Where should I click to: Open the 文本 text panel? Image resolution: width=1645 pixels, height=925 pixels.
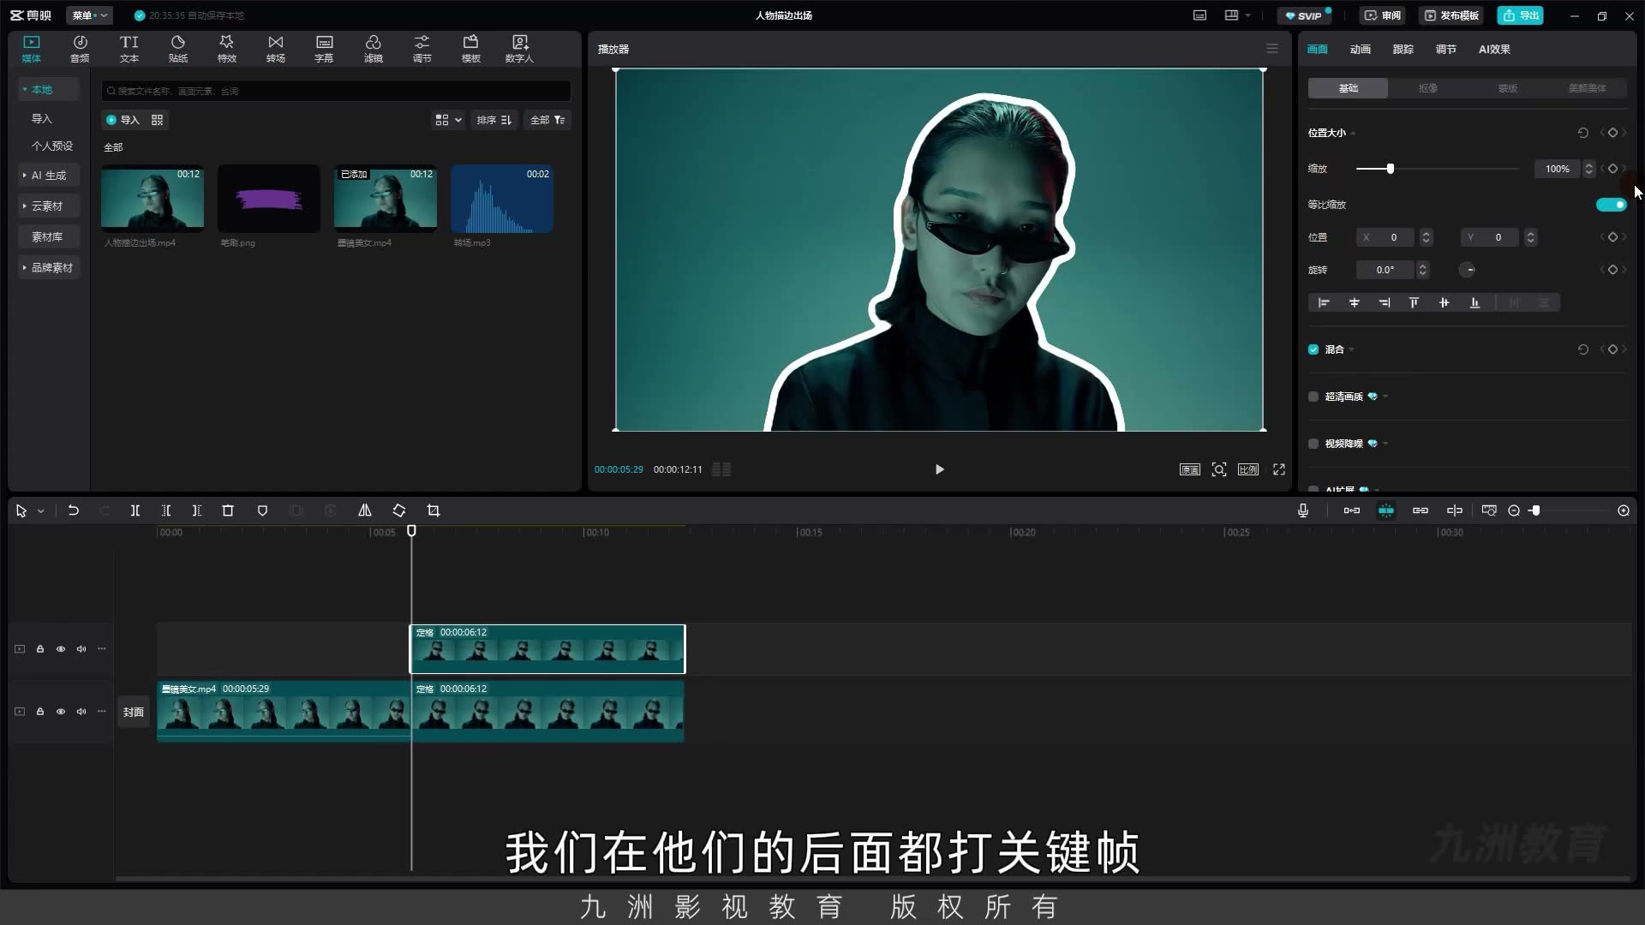(129, 49)
